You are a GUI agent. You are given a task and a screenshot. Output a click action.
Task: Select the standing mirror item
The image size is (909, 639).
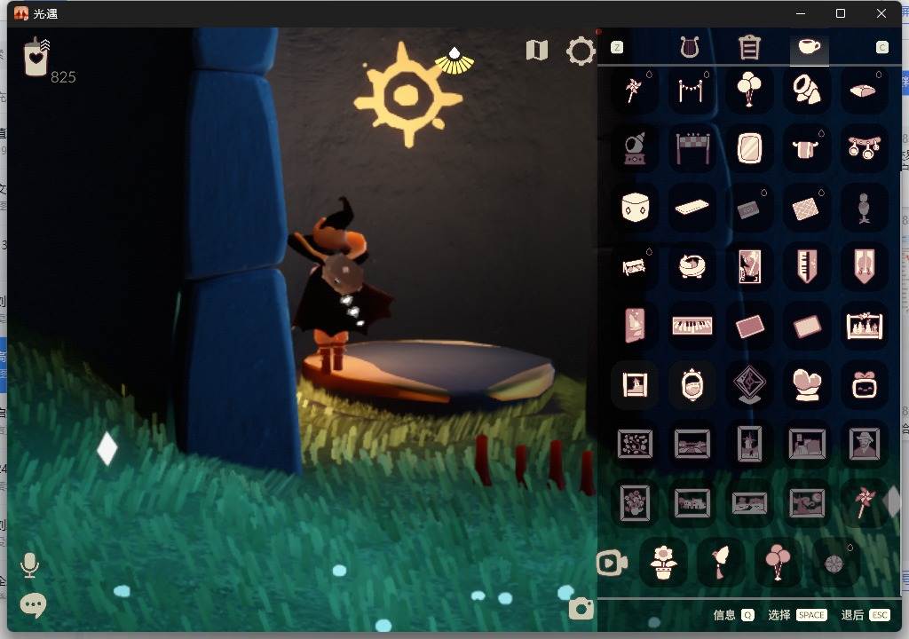point(749,148)
